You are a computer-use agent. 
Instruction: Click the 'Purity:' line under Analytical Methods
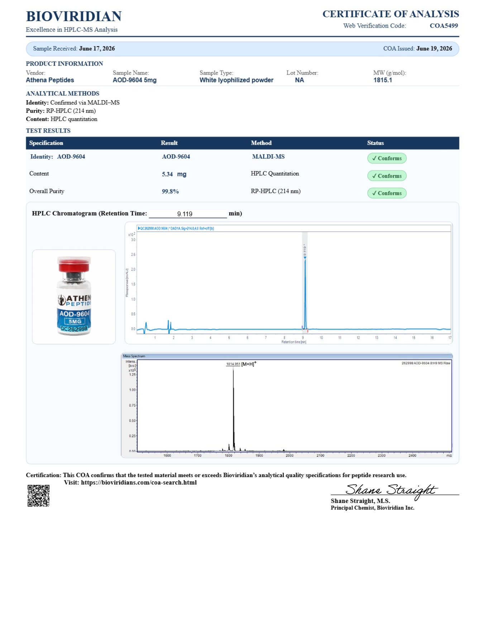[61, 111]
